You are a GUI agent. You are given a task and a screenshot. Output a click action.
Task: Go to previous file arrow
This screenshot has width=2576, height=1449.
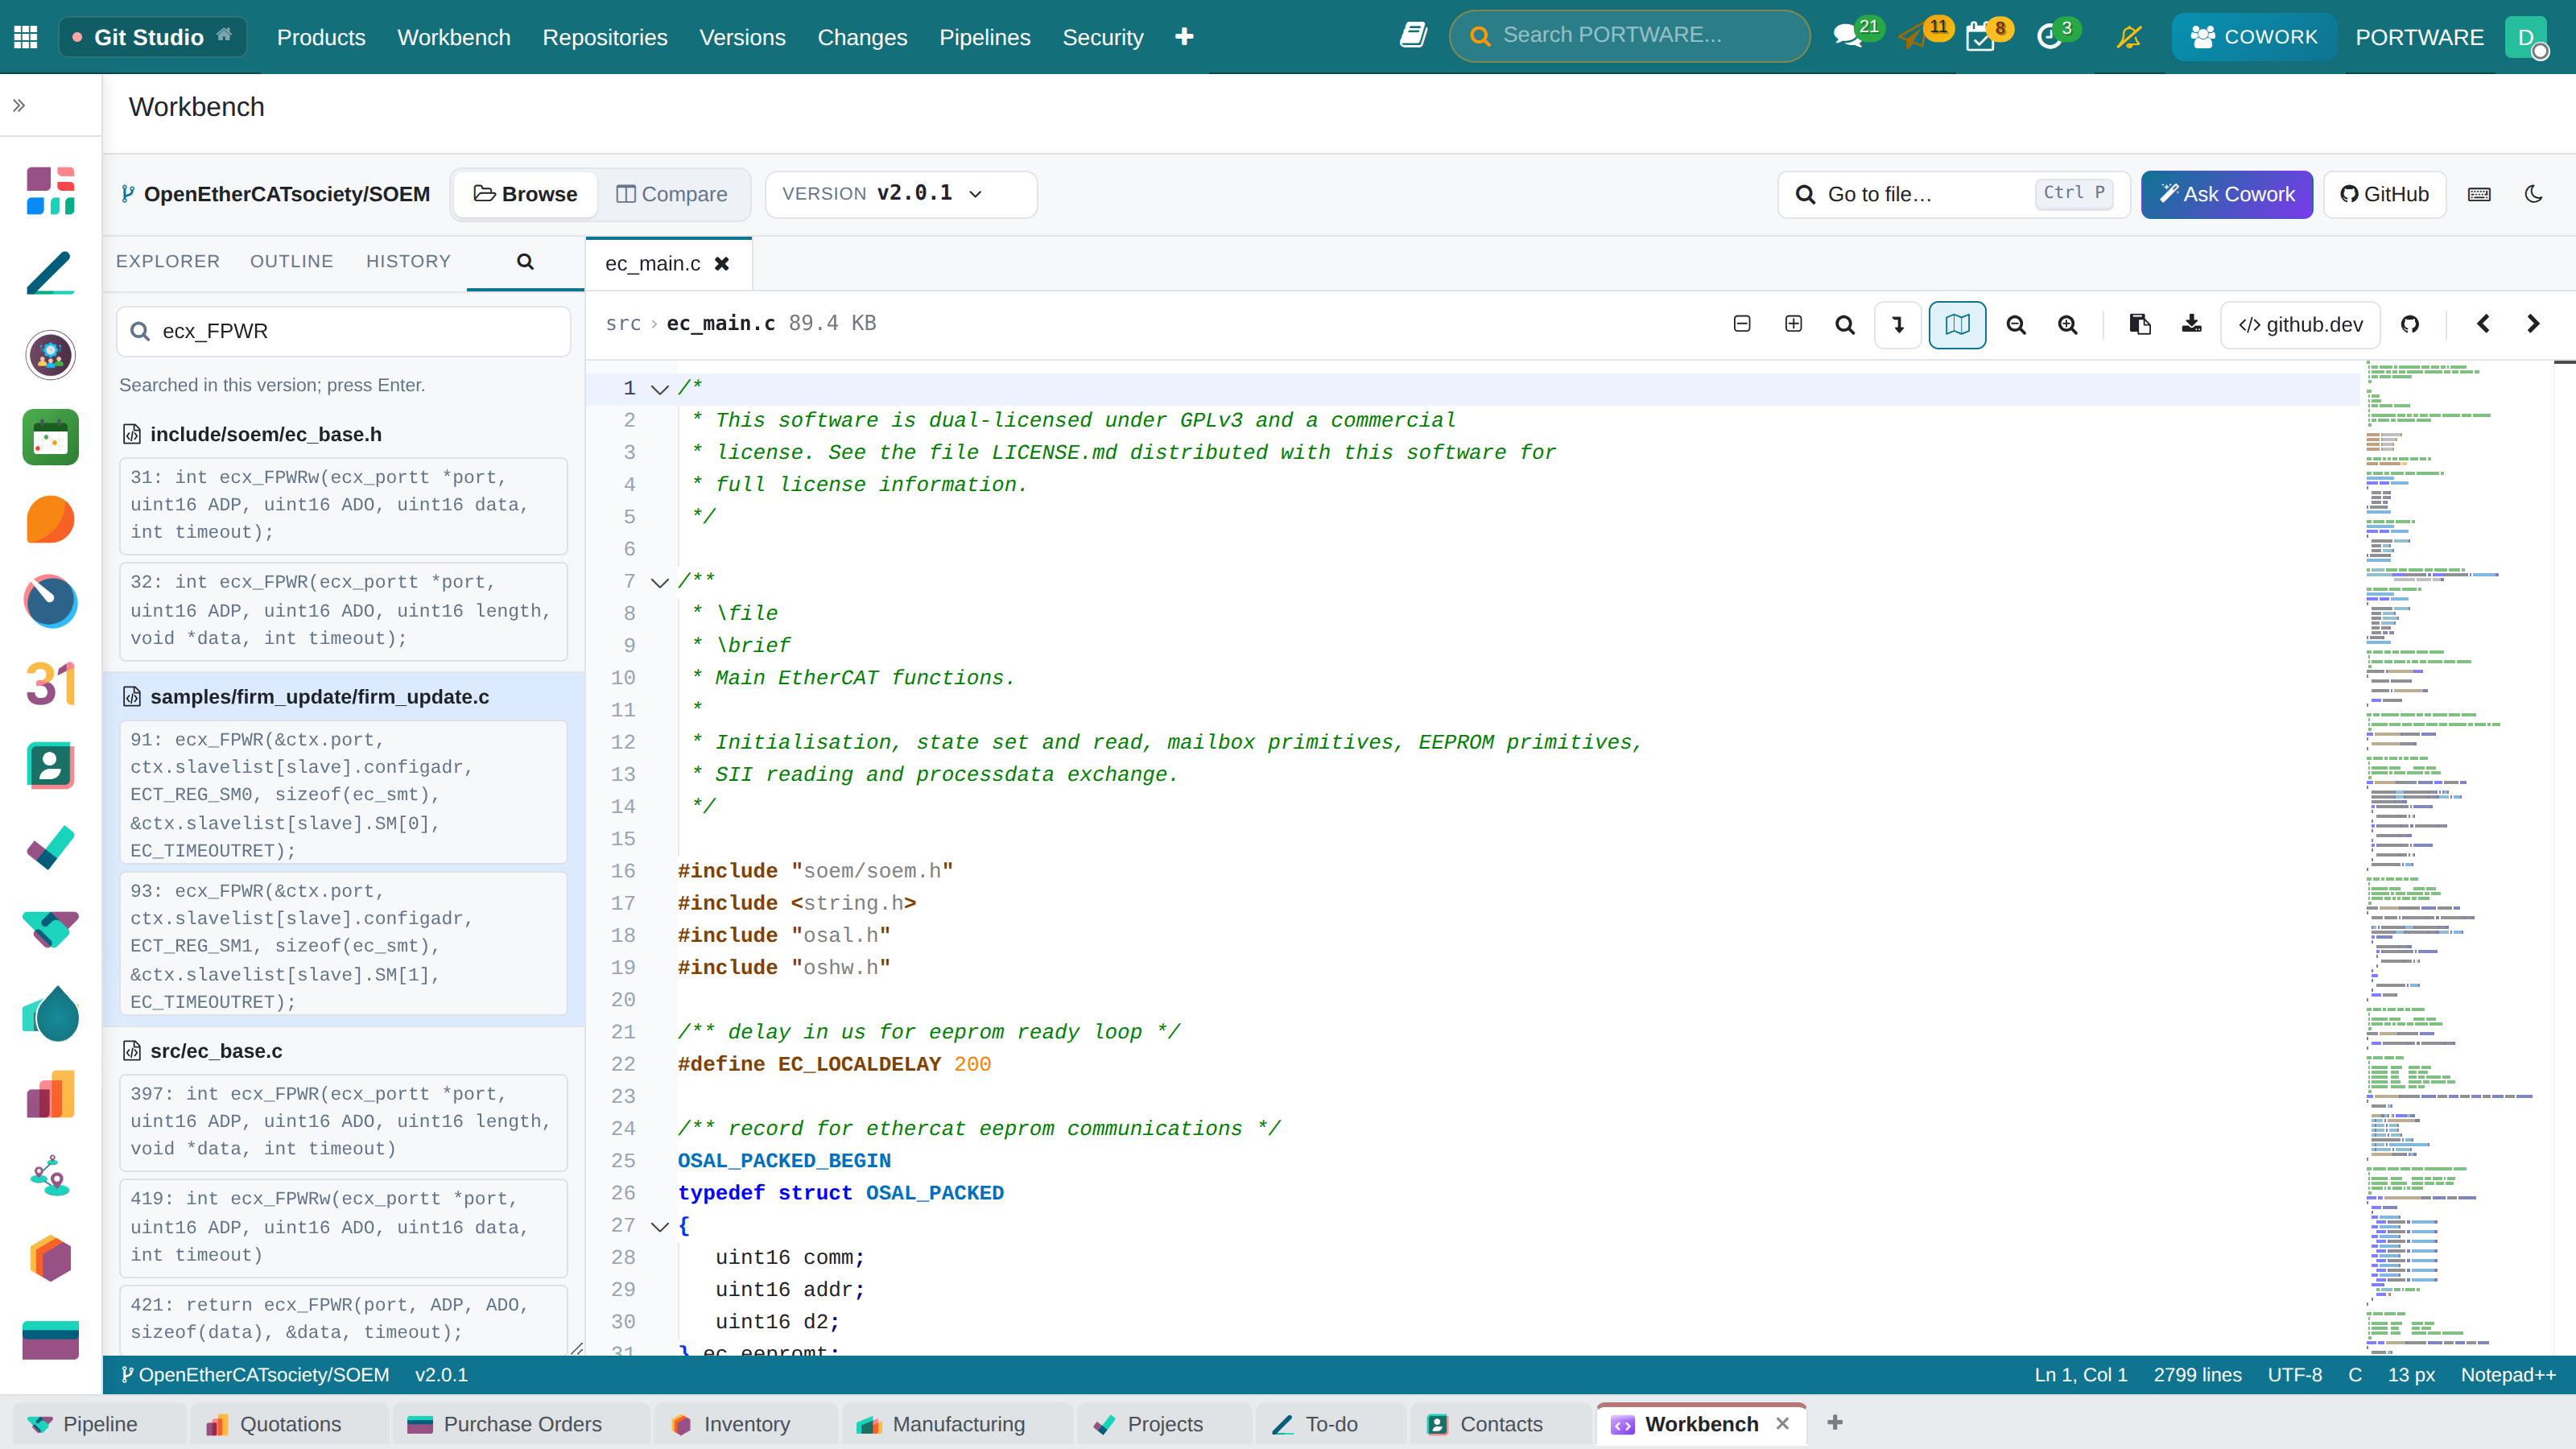(x=2483, y=324)
